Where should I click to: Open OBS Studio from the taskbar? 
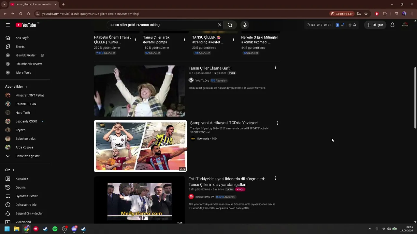(65, 229)
